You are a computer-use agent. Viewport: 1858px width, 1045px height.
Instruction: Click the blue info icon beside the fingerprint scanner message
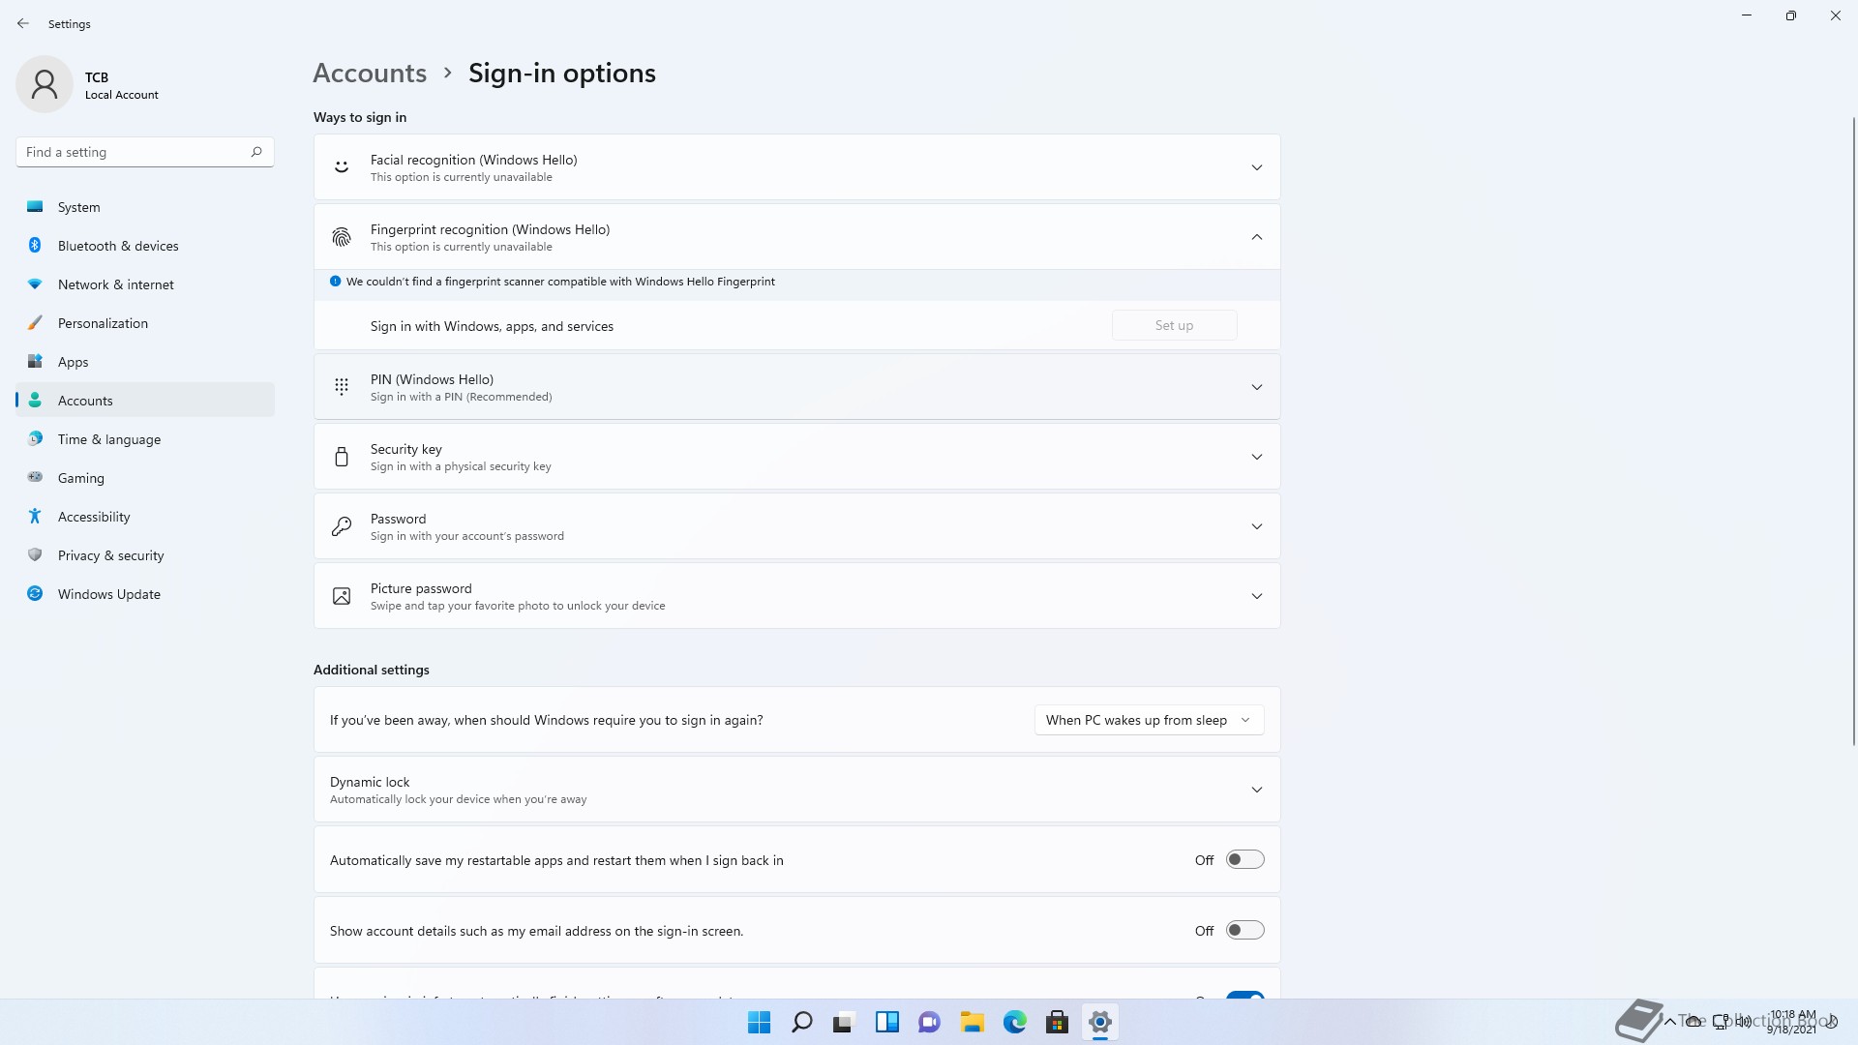tap(335, 282)
